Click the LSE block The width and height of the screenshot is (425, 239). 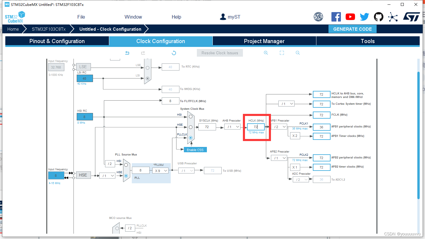(83, 67)
